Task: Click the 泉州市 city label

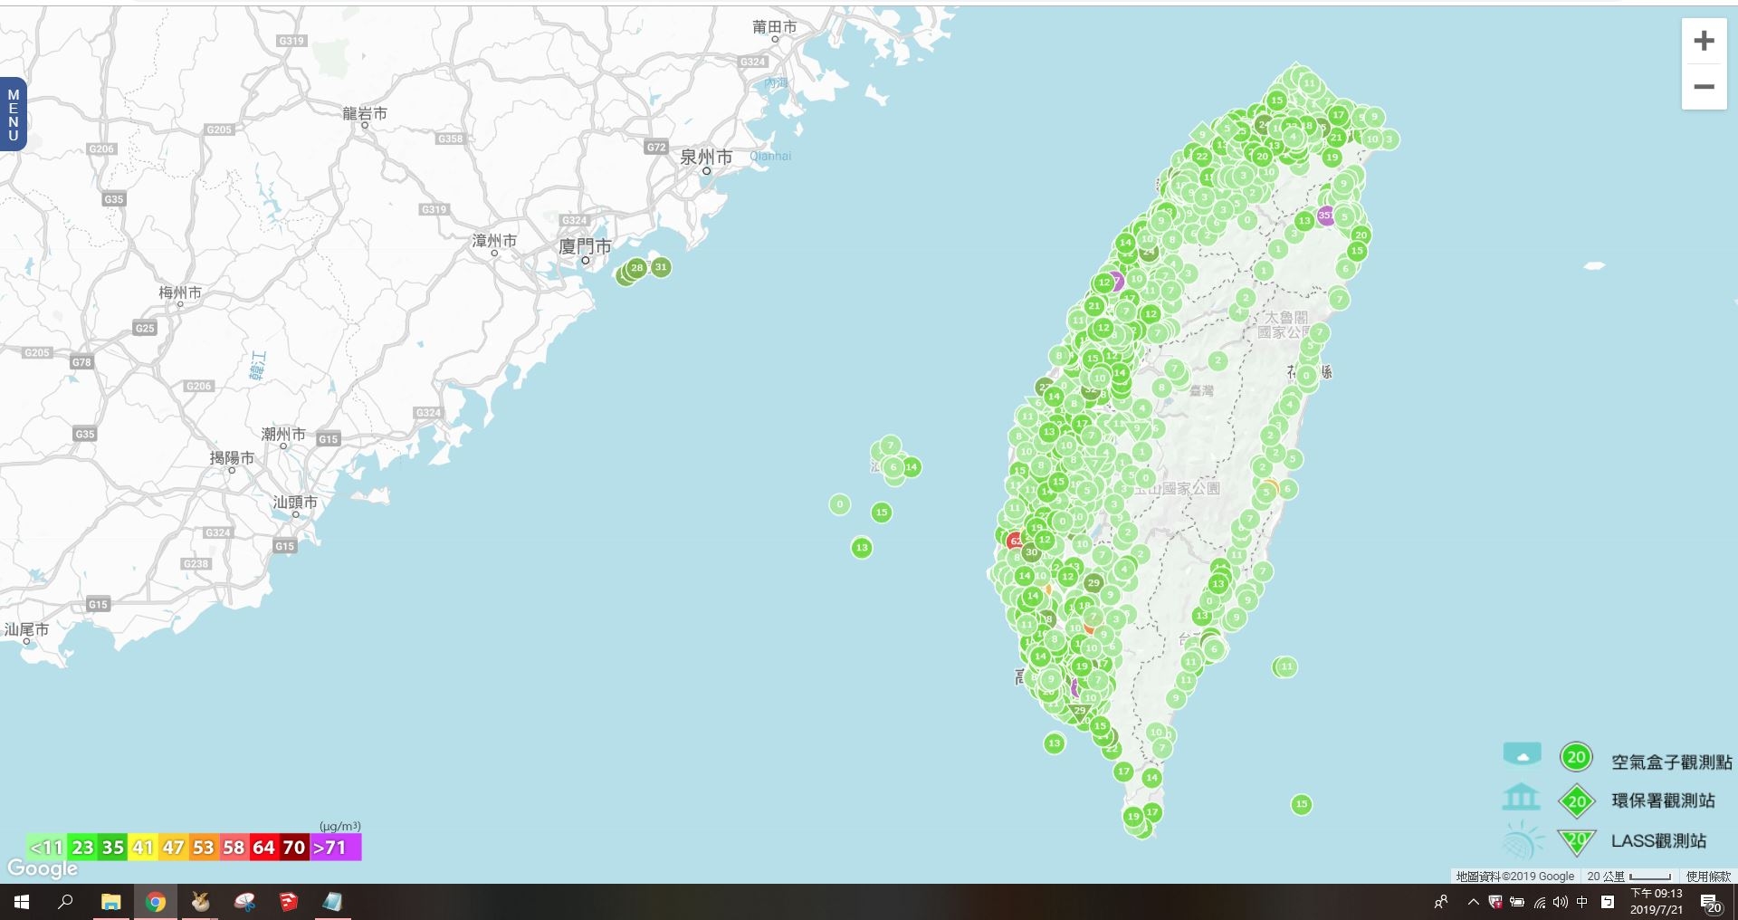Action: (706, 158)
